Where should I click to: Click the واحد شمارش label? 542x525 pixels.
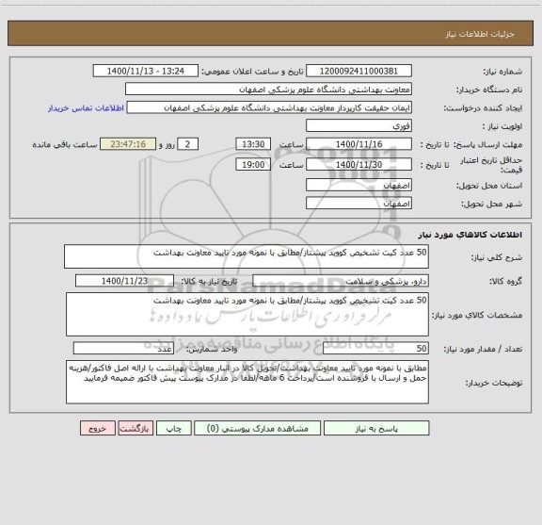click(x=212, y=349)
